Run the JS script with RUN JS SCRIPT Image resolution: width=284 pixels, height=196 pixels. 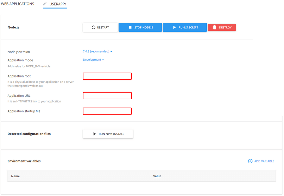click(185, 27)
